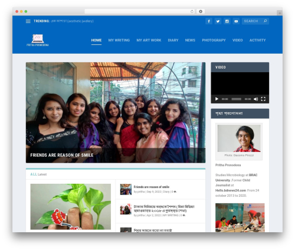Viewport: 295px width, 250px height.
Task: Open the Photograpy menu item
Action: click(x=214, y=40)
